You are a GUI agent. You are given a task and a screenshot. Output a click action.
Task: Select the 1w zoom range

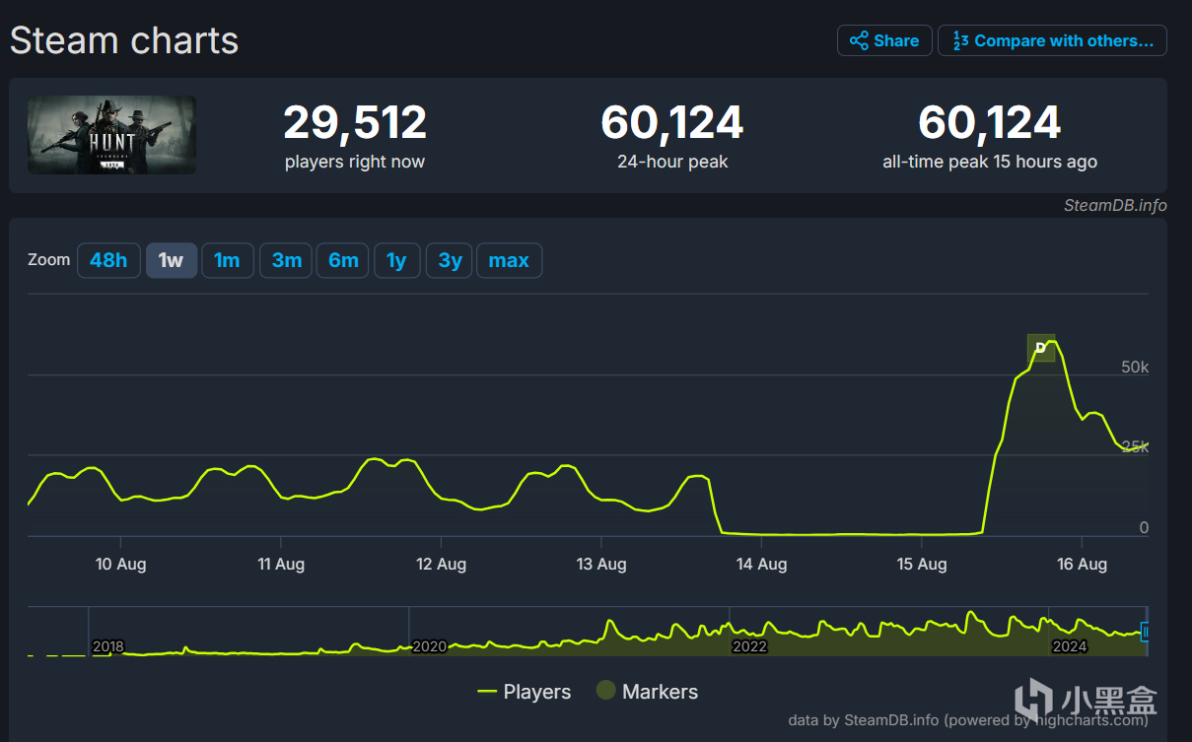point(172,260)
